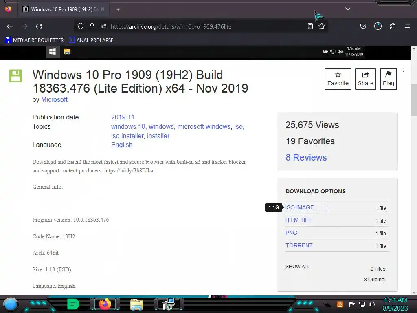The width and height of the screenshot is (417, 313).
Task: Open the taskbar clock showing 4:51 AM
Action: (x=395, y=304)
